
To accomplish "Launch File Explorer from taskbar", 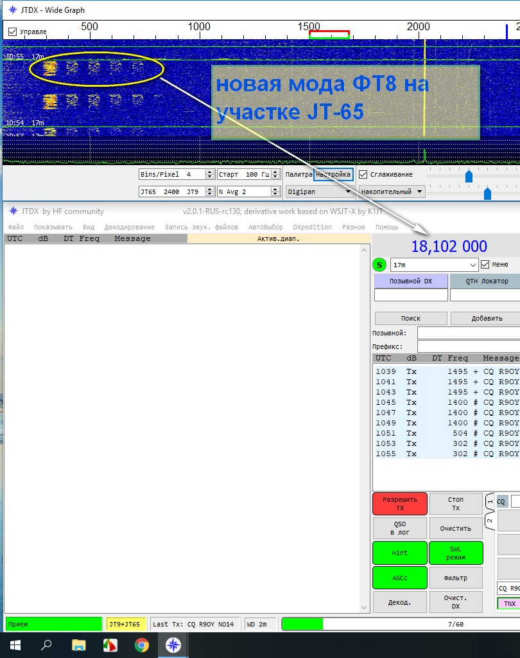I will pos(78,645).
